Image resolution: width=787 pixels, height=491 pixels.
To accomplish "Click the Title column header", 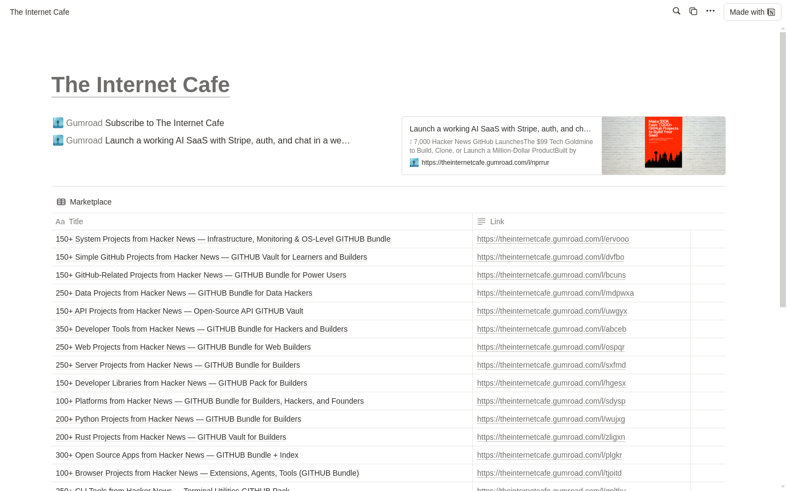I will click(x=262, y=221).
